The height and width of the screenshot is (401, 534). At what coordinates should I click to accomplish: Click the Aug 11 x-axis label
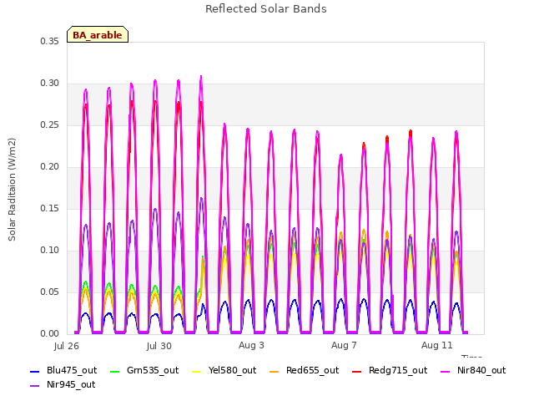click(x=437, y=345)
